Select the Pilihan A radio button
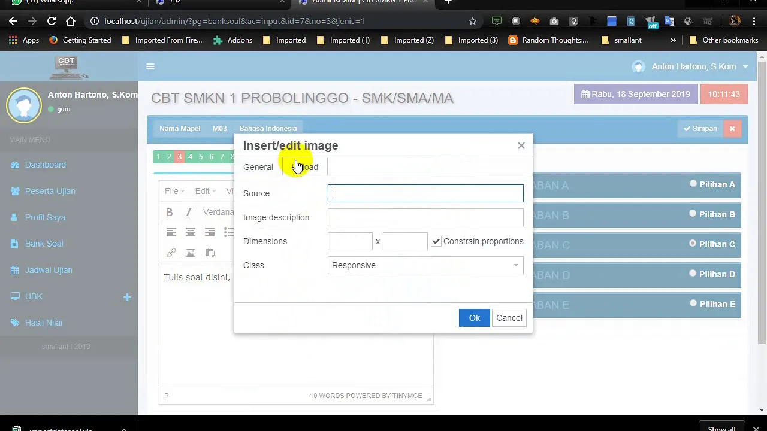767x431 pixels. point(693,184)
